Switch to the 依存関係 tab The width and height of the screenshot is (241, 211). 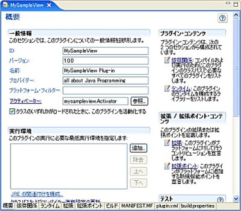point(27,206)
